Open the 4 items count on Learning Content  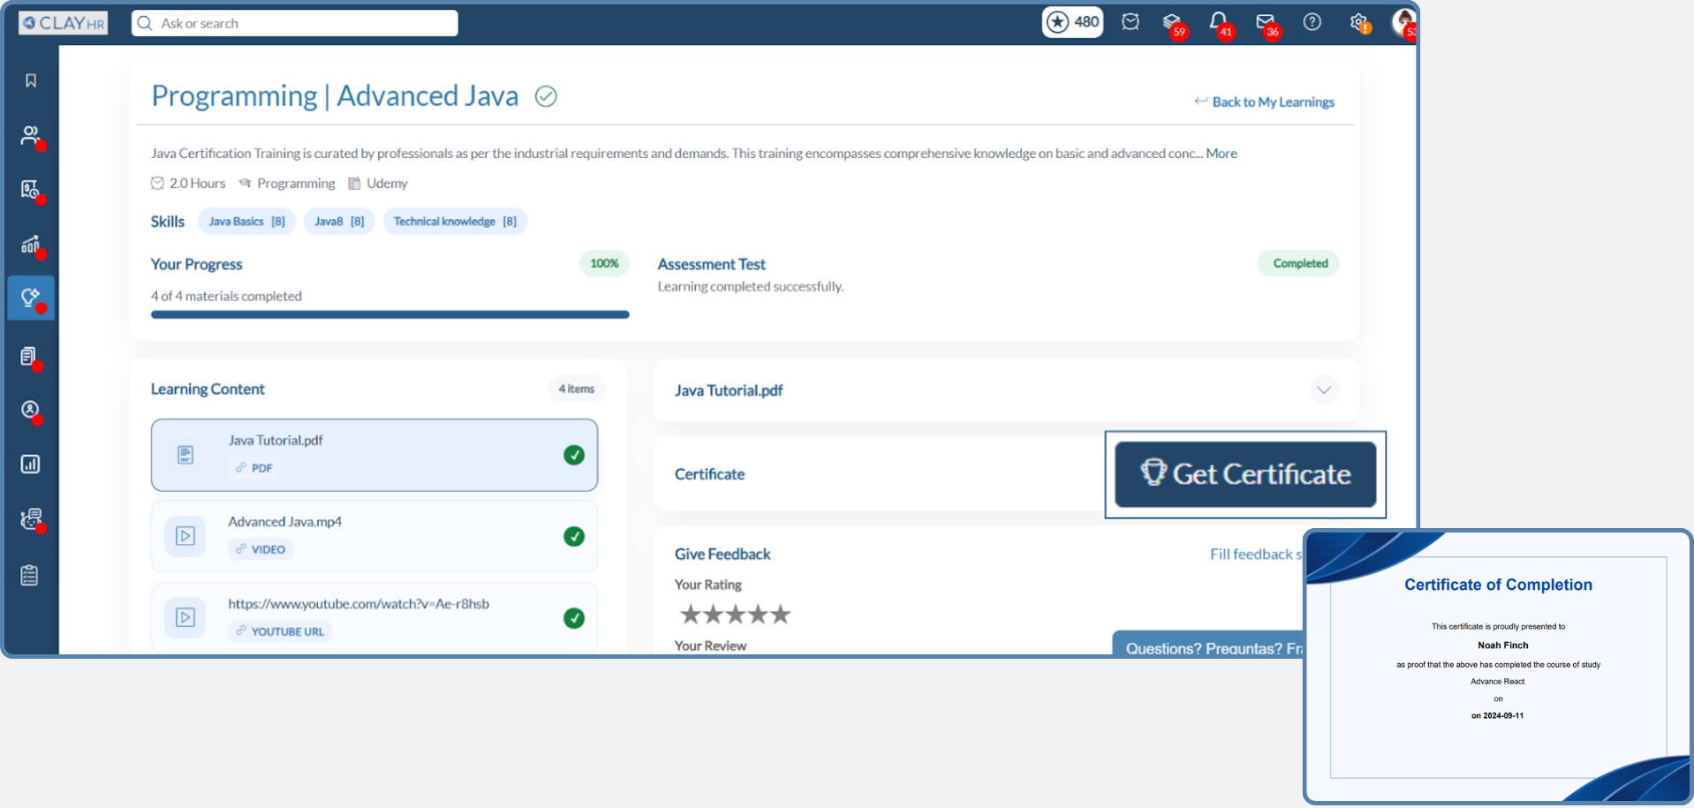click(x=576, y=389)
